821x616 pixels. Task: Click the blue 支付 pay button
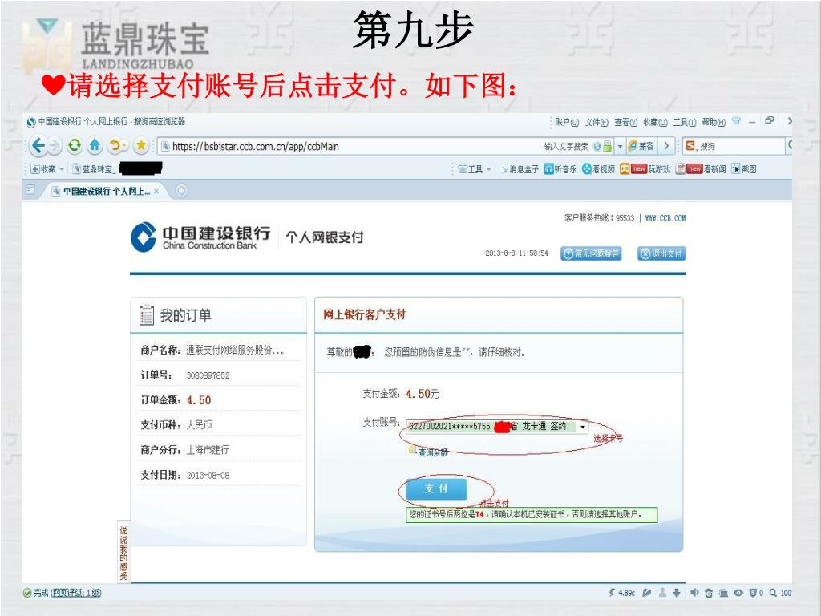point(435,488)
